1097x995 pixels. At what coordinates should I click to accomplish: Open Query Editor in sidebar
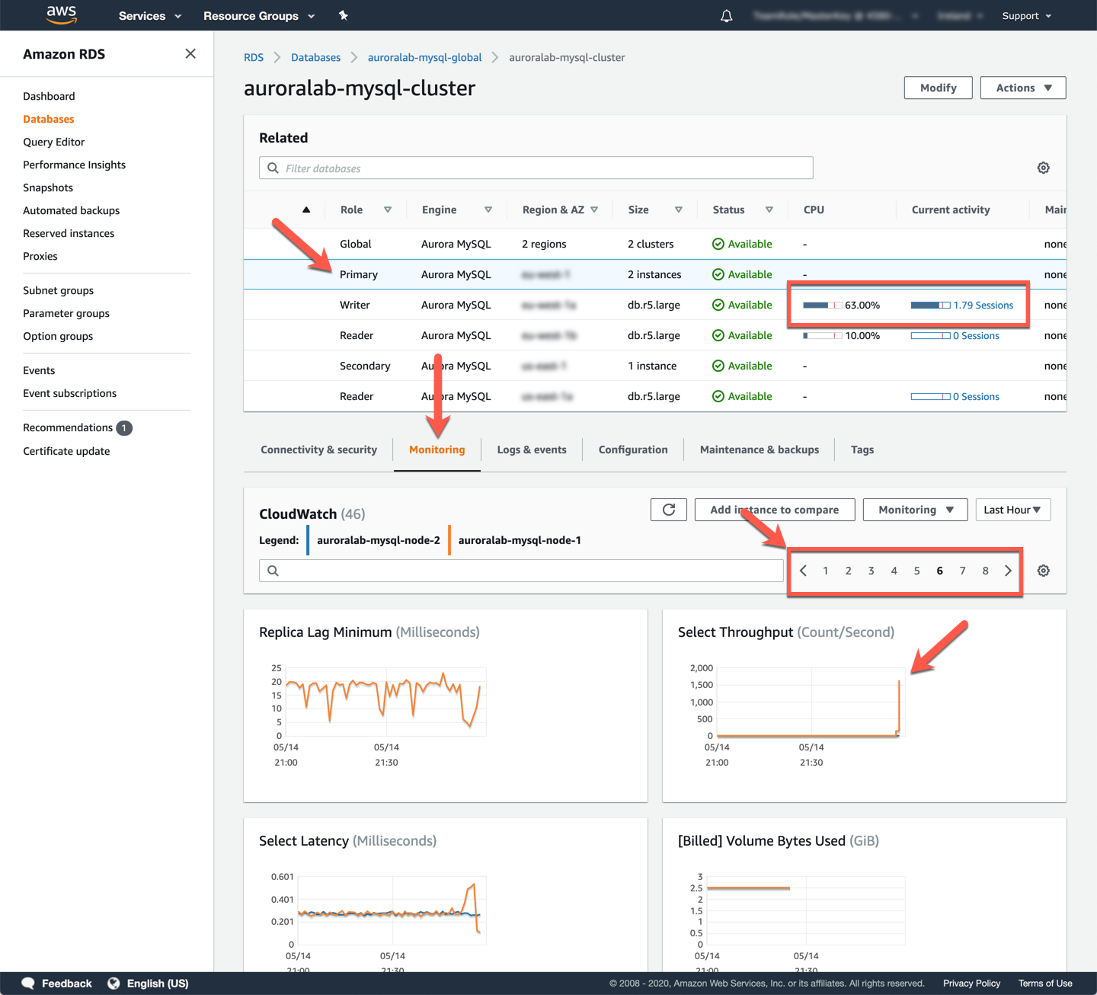point(53,142)
